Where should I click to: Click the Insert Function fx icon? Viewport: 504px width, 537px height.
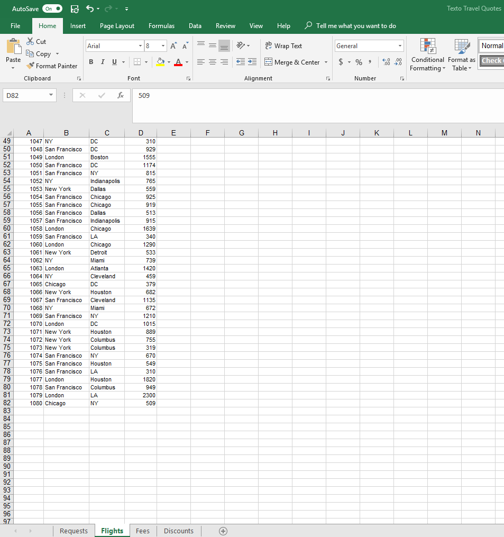coord(121,95)
